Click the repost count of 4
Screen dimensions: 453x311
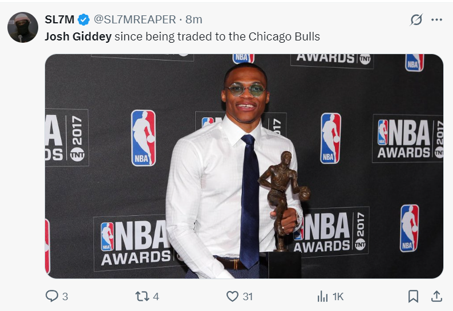(x=156, y=296)
